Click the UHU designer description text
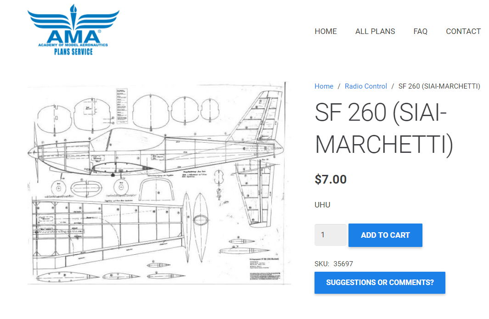 [x=322, y=205]
